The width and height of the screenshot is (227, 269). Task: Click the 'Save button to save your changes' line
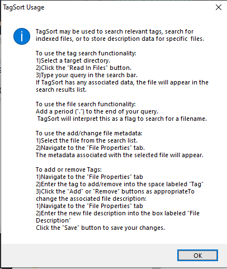[x=100, y=228]
